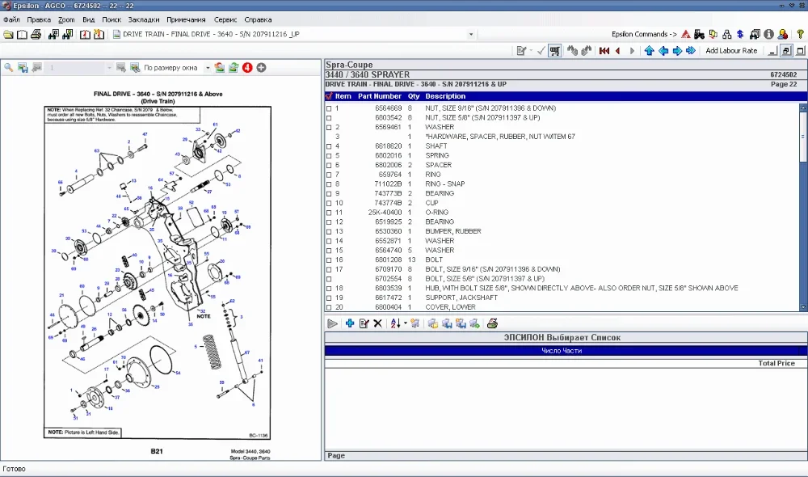Click the Add Labour Rate button

click(x=731, y=51)
